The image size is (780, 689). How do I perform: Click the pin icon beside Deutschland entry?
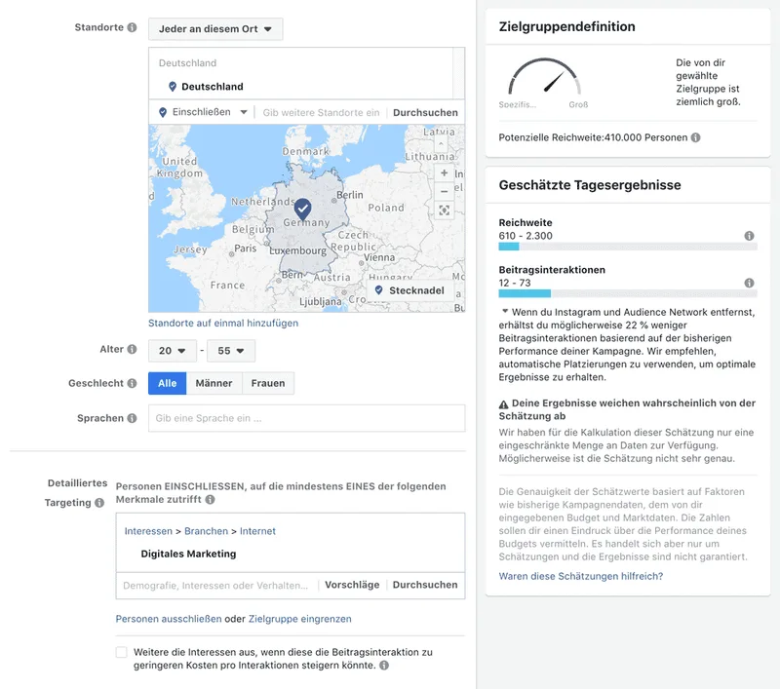[173, 87]
